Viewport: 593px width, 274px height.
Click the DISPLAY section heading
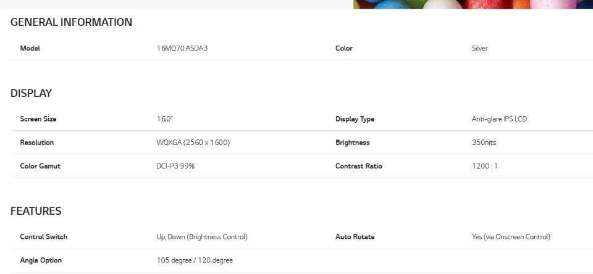click(31, 93)
